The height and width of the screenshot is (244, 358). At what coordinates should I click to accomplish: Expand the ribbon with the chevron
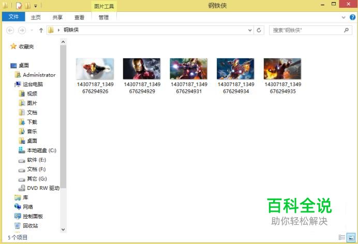click(344, 18)
